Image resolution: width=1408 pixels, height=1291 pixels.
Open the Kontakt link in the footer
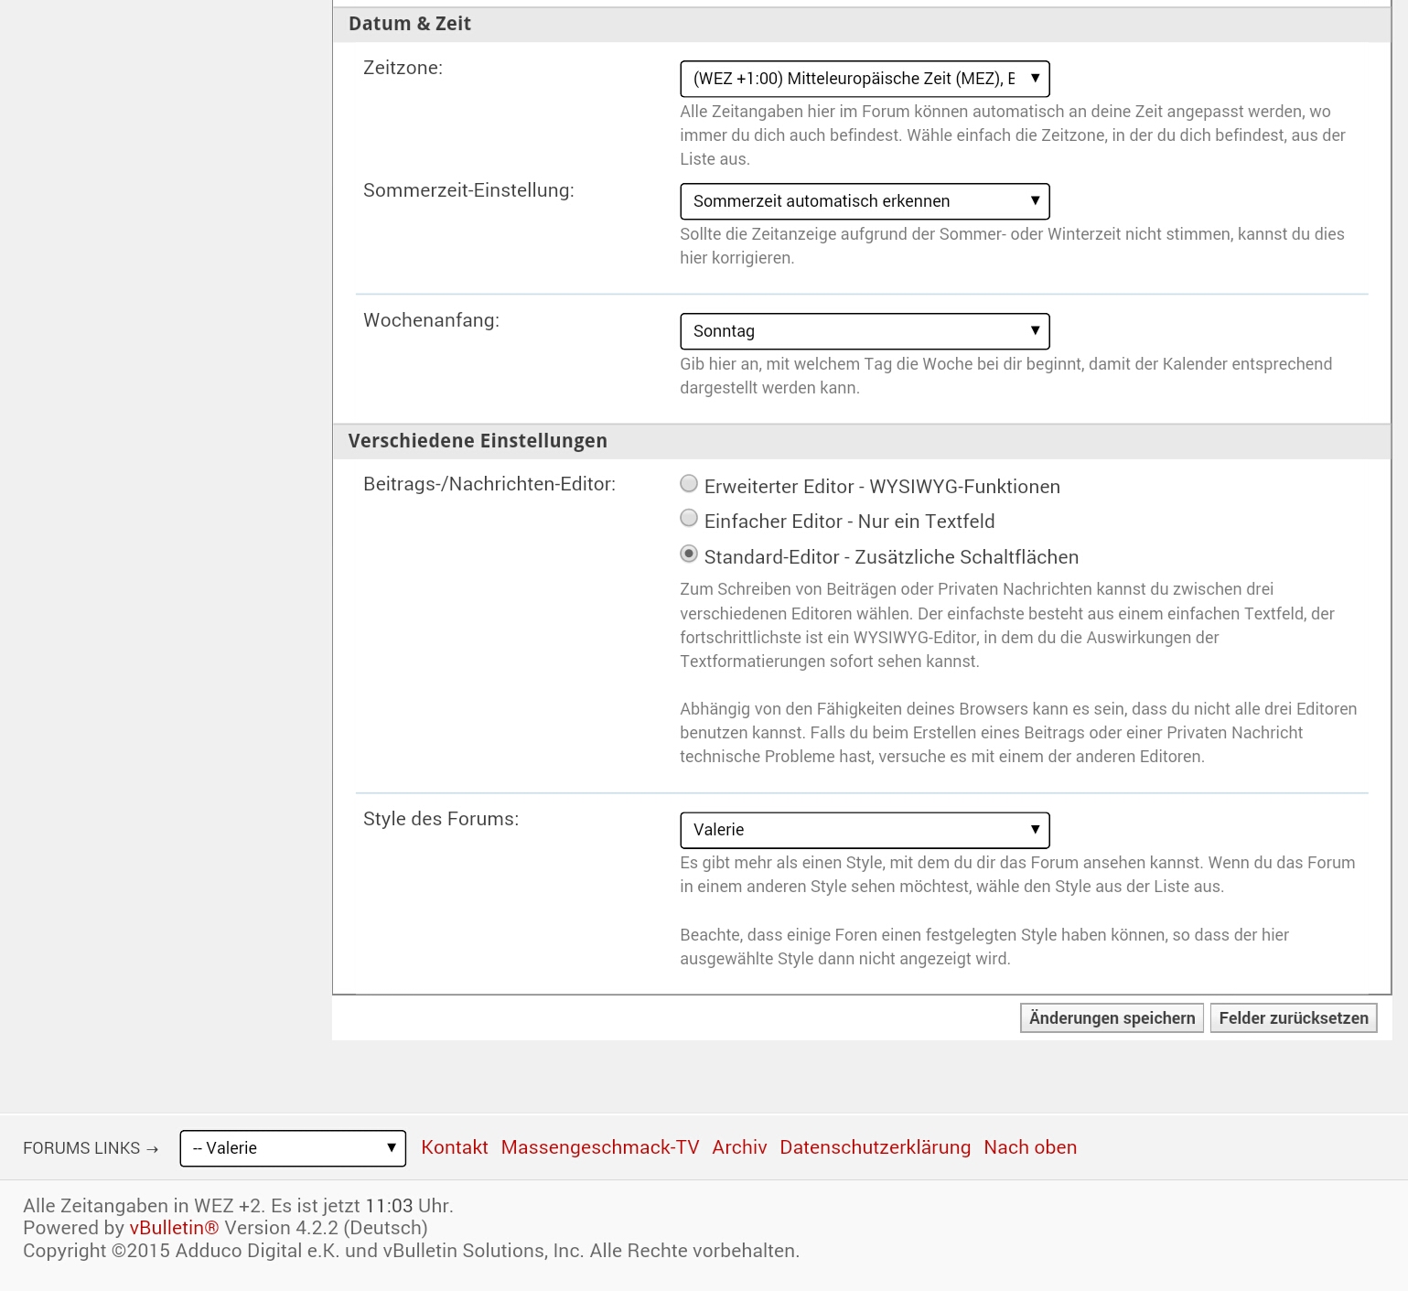point(455,1147)
